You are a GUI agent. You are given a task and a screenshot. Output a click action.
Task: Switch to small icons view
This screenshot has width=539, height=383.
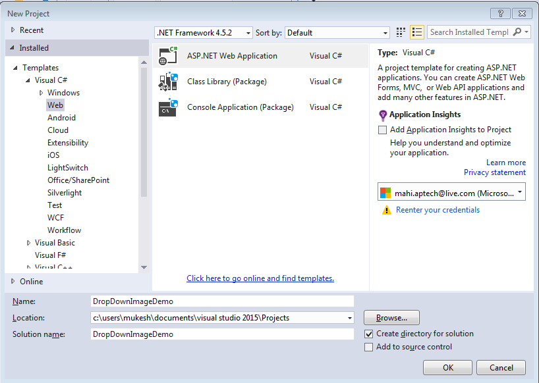coord(401,32)
